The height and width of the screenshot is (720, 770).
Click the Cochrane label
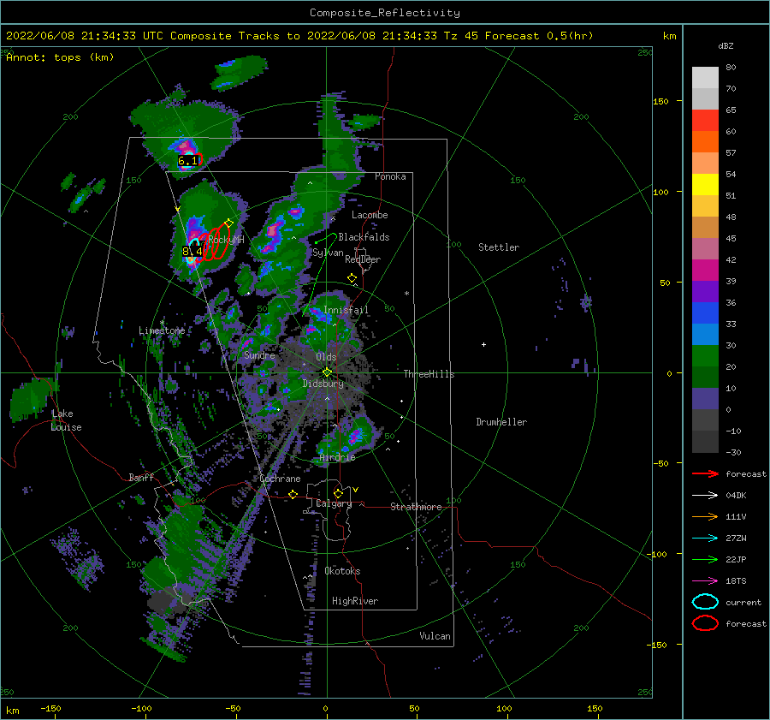280,479
